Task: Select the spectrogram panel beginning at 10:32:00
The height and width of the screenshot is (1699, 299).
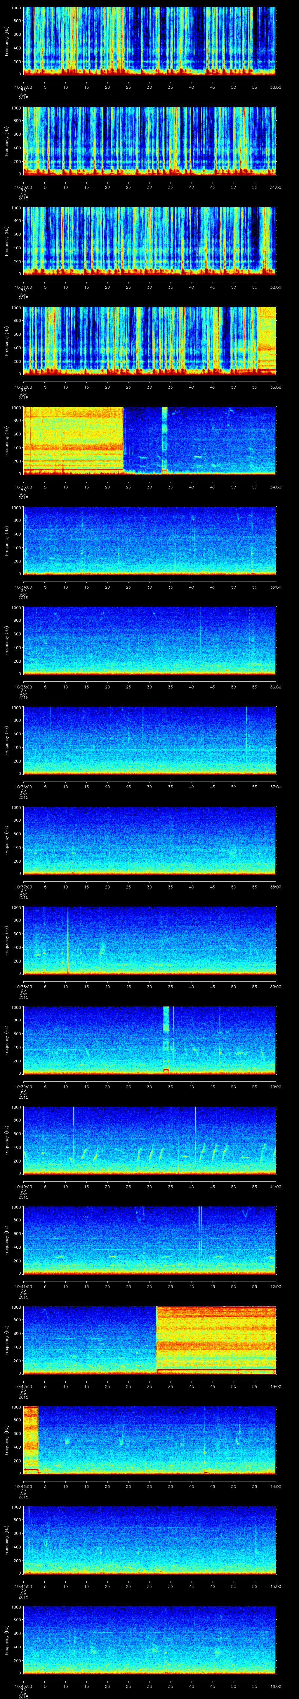Action: (150, 340)
